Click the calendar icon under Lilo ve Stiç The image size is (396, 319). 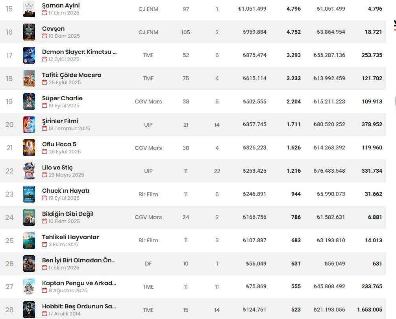point(44,175)
